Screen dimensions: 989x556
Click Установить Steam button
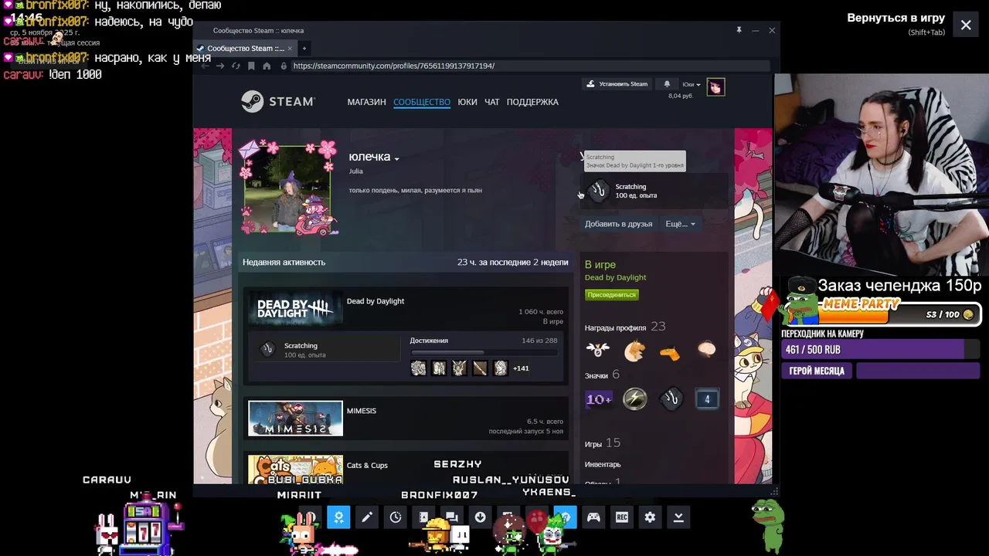(617, 84)
